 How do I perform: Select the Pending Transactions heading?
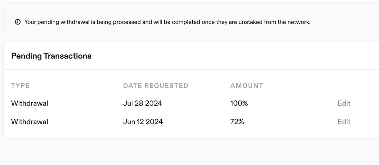51,56
